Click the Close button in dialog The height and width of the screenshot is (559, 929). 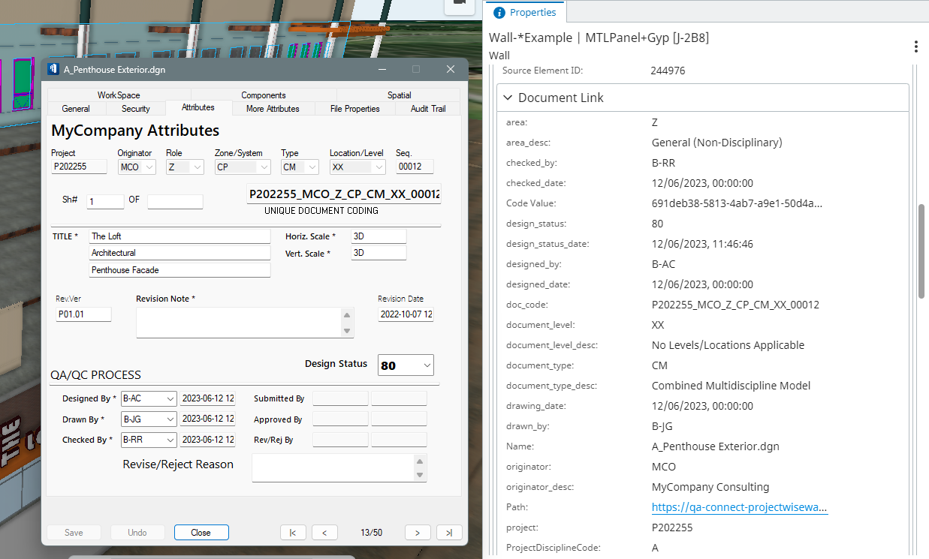(201, 533)
